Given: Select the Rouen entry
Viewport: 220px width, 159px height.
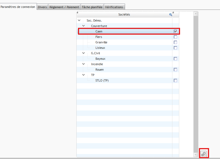Looking at the screenshot, I should [99, 70].
